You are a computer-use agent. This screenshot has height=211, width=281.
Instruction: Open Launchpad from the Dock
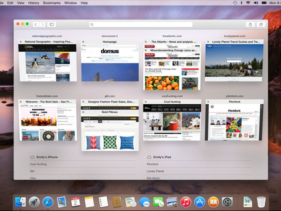34,202
